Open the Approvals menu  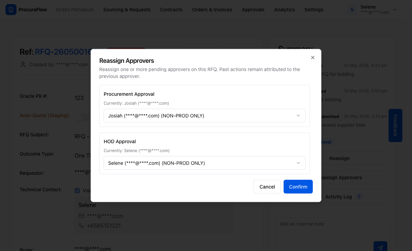point(253,10)
